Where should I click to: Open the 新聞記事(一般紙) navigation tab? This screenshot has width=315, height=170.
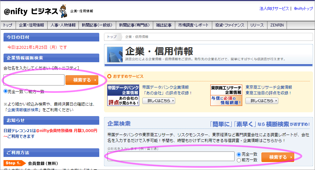pyautogui.click(x=97, y=25)
